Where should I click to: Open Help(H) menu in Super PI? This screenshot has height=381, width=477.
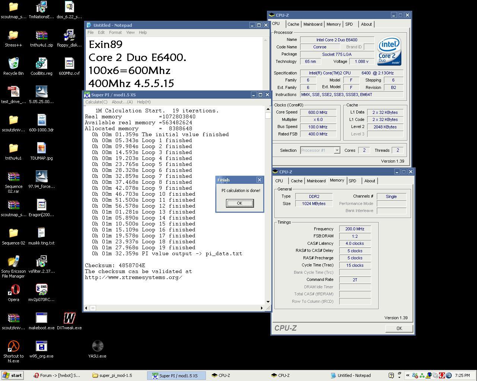(x=144, y=102)
